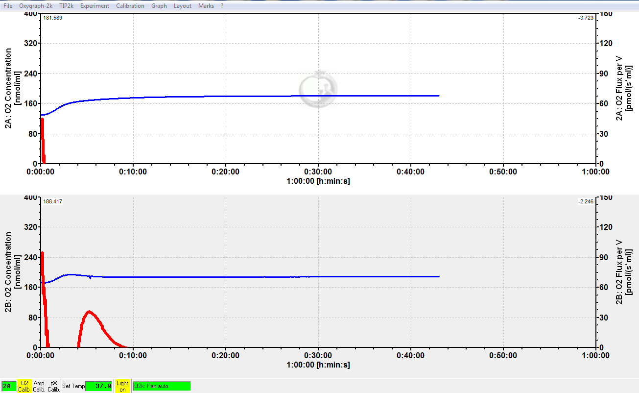Select the 2A: O2 Concentration axis label
The width and height of the screenshot is (639, 393).
(12, 89)
